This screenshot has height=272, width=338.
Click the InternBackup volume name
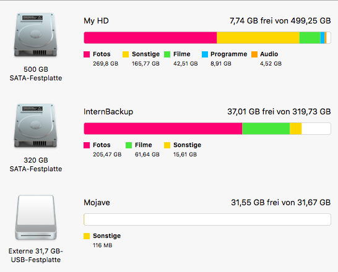[108, 112]
